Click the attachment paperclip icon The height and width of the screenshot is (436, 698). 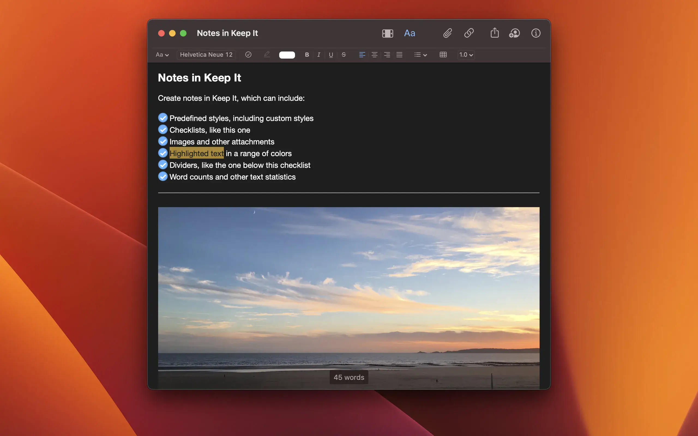point(447,33)
